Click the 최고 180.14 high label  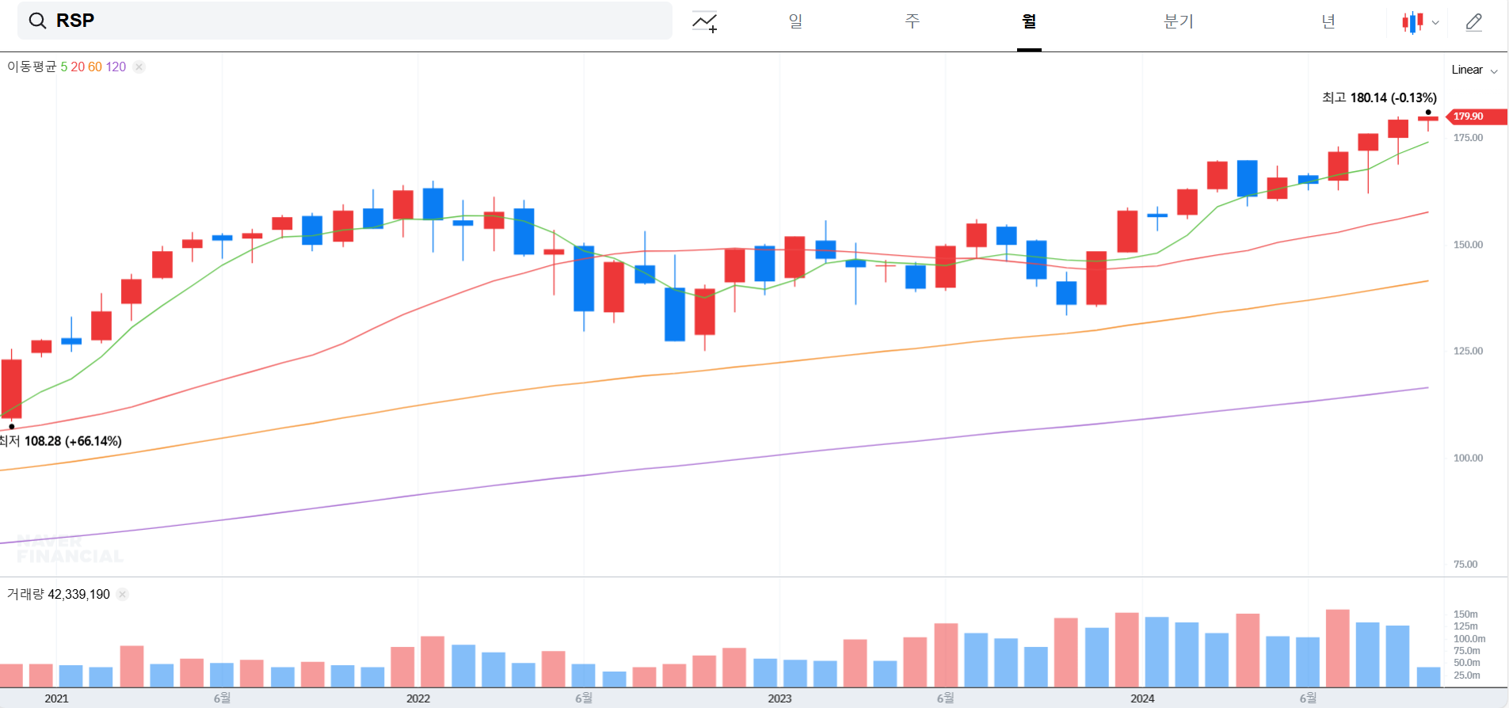click(x=1379, y=97)
